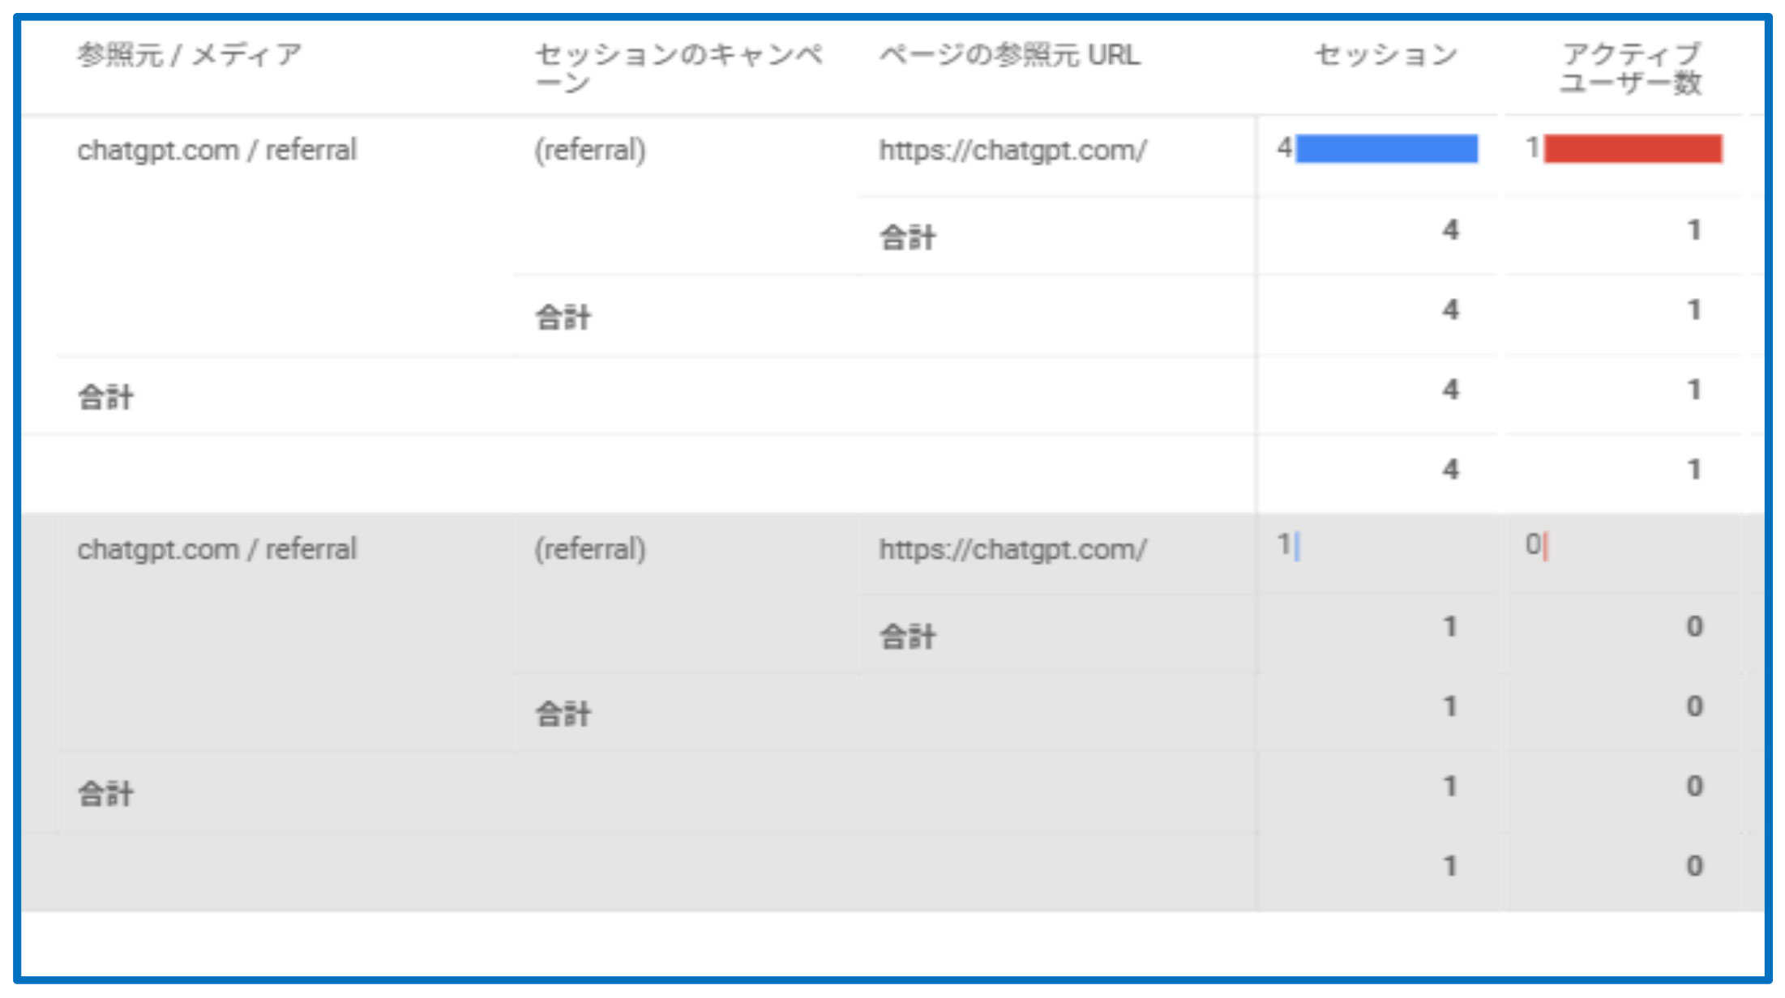1785x998 pixels.
Task: Open https://chatgpt.com/ URL in gray section
Action: 1013,550
